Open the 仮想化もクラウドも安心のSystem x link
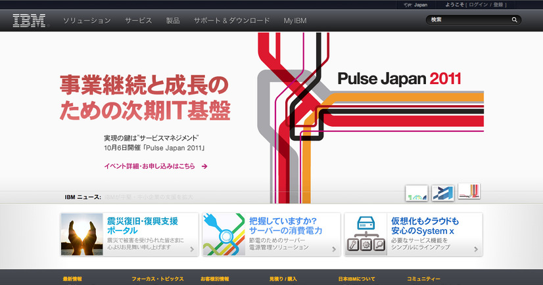 (425, 226)
